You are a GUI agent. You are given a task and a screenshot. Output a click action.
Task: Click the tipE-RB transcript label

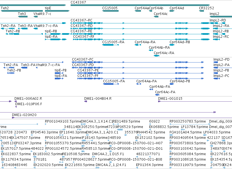[51, 31]
